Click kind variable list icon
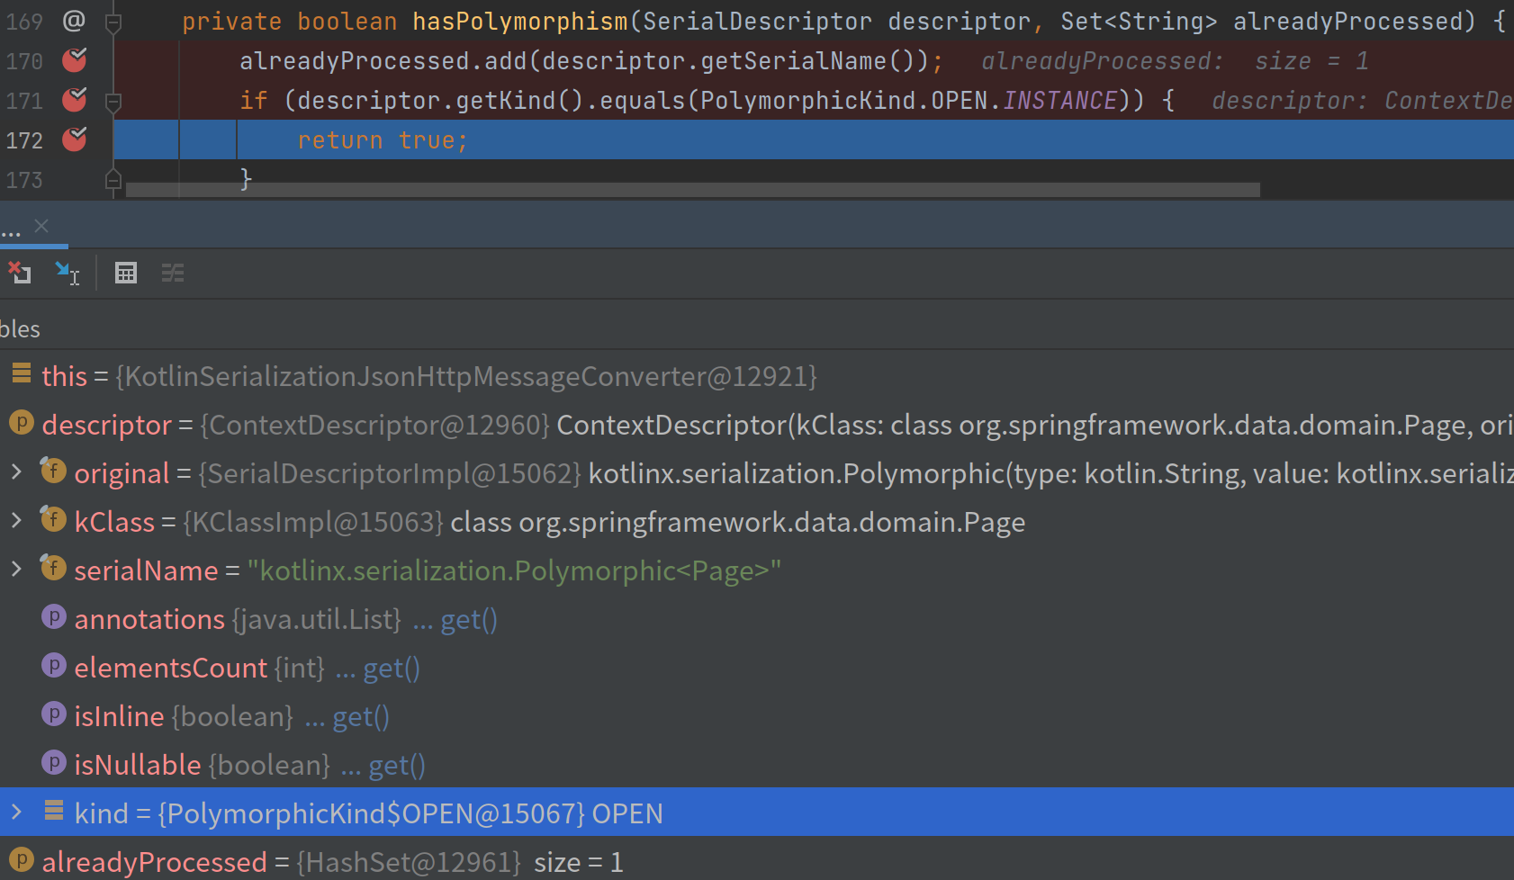This screenshot has height=880, width=1514. click(54, 811)
